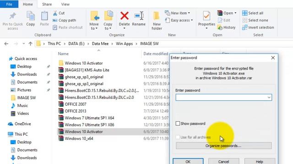Open Music in sidebar
Image resolution: width=293 pixels, height=164 pixels.
pos(19,106)
